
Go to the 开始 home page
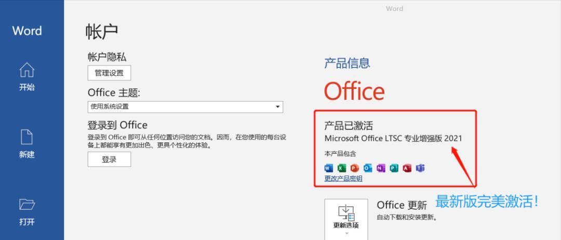point(27,76)
